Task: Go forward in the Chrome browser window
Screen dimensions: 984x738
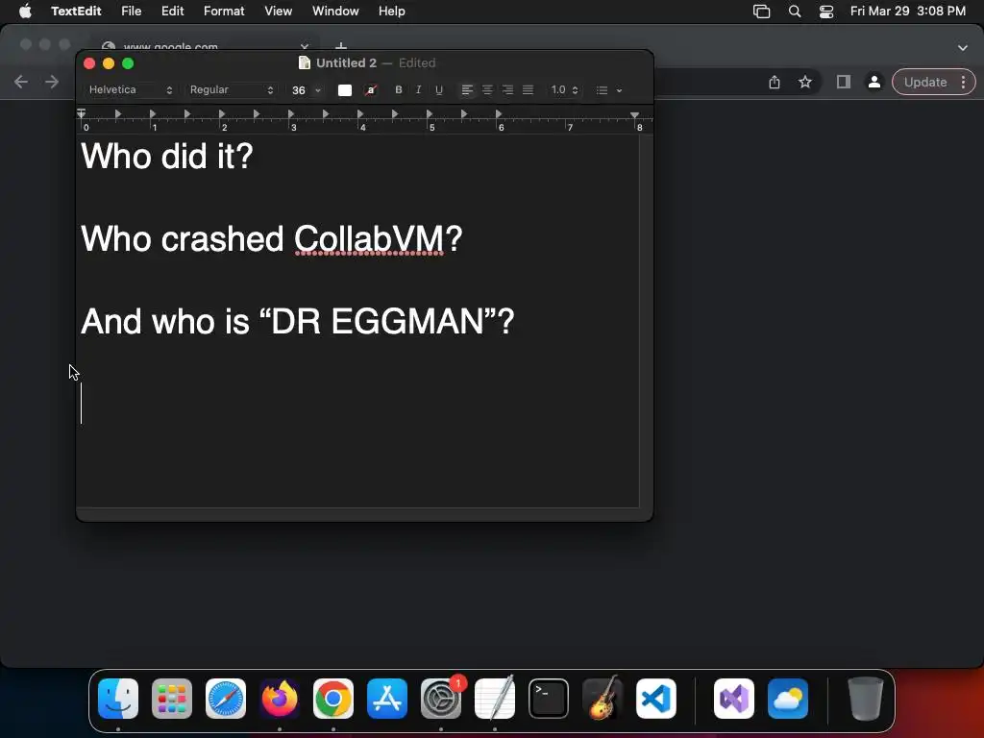Action: [52, 82]
